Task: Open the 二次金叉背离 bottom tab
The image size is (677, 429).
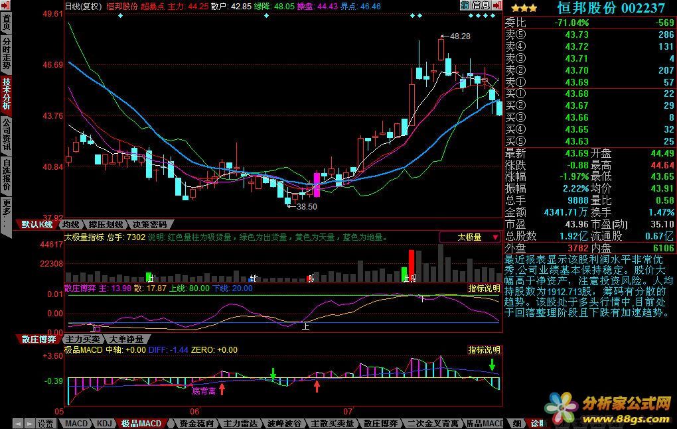Action: pos(433,424)
